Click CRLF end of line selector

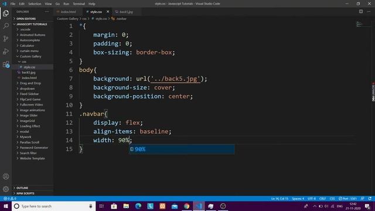(322, 199)
